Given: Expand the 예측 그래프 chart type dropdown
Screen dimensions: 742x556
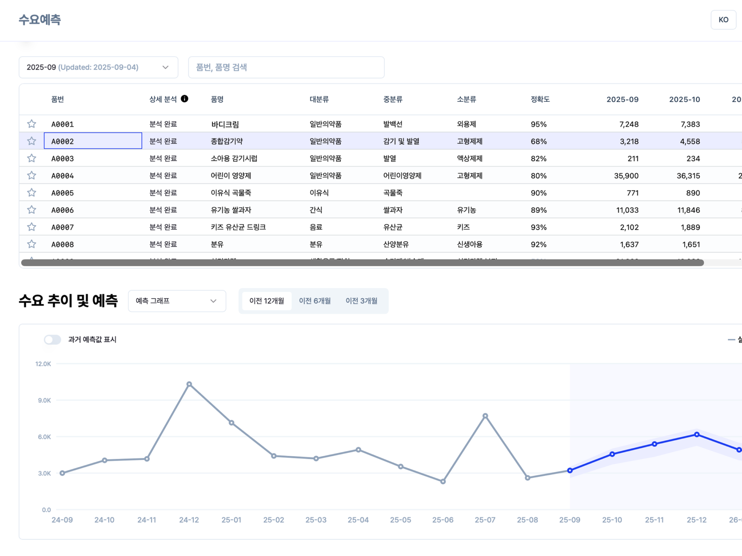Looking at the screenshot, I should pos(177,301).
